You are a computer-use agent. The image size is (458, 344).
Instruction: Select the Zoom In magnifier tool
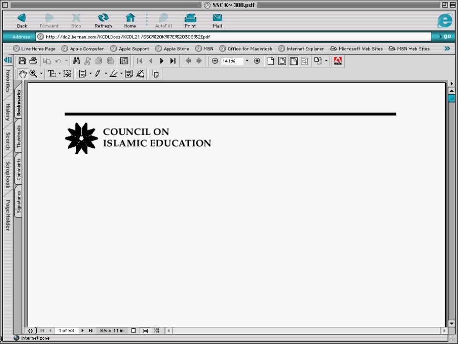[33, 74]
